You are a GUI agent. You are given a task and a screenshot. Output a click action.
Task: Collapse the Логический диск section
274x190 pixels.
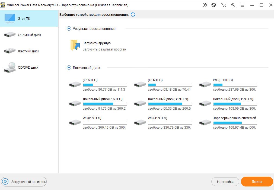(x=69, y=68)
